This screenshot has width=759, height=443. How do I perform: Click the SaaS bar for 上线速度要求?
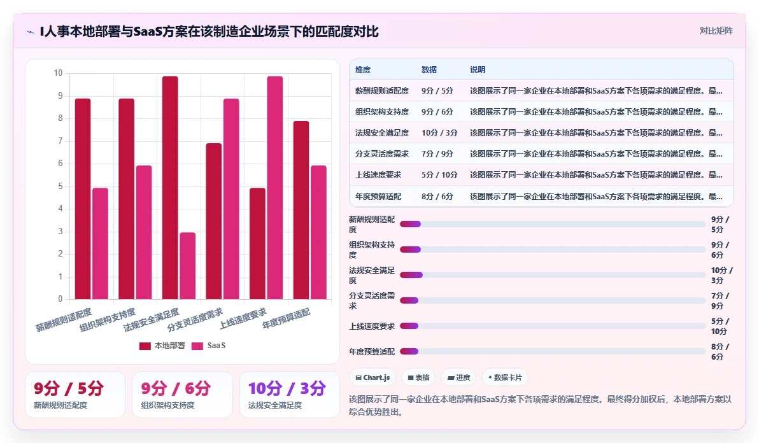point(275,188)
